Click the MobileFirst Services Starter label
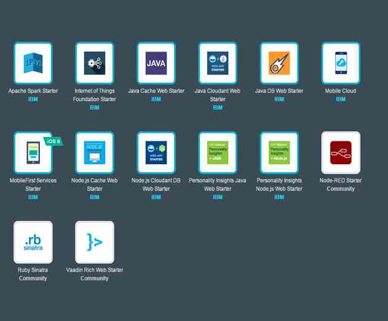This screenshot has height=321, width=388. tap(33, 184)
